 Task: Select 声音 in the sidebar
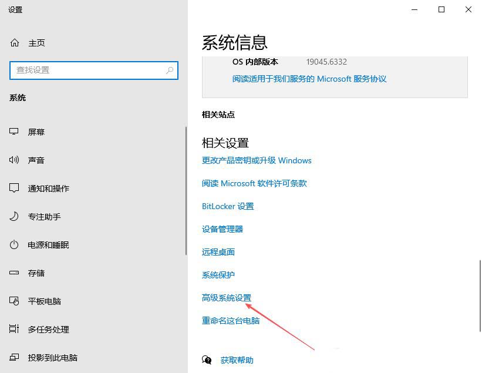pyautogui.click(x=36, y=160)
